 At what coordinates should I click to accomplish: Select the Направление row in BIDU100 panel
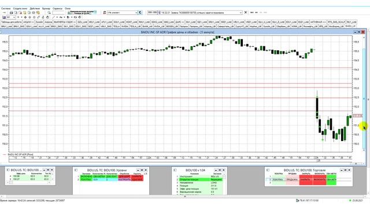(201, 183)
